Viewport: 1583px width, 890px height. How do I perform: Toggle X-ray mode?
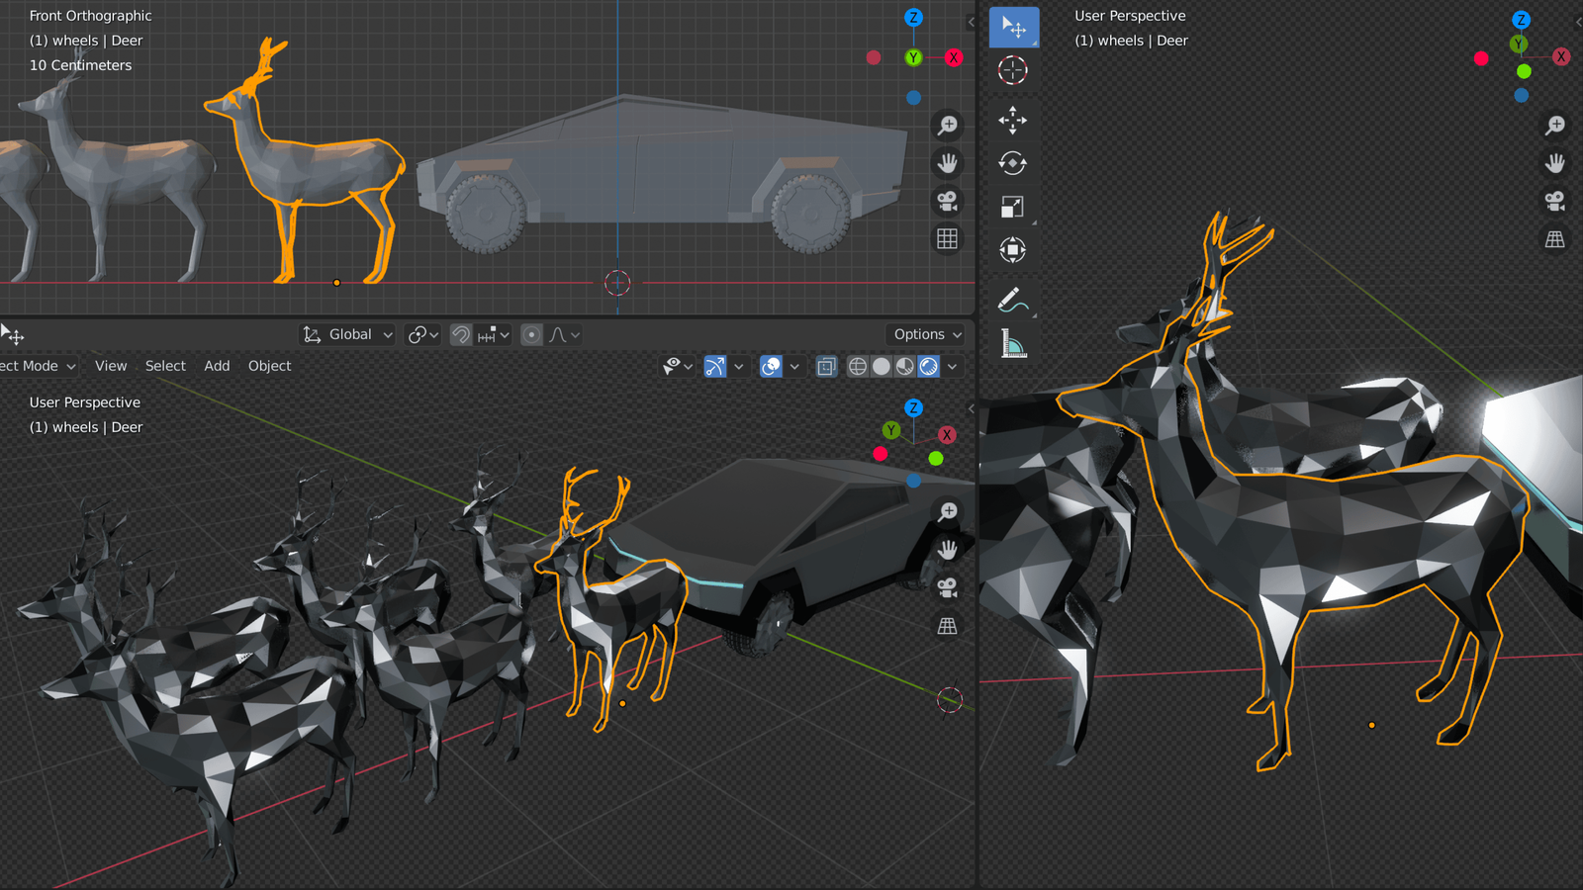[826, 367]
